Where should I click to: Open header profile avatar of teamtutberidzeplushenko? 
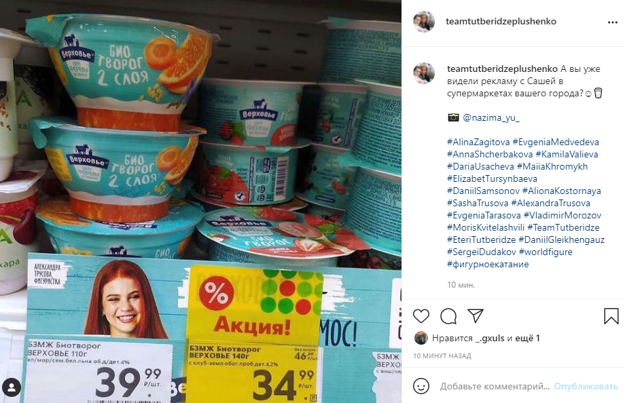[424, 22]
